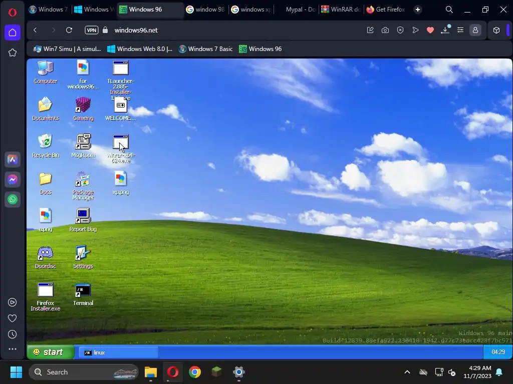Open 'Windows 7 Basic' bookmark
This screenshot has height=384, width=513.
pyautogui.click(x=205, y=49)
